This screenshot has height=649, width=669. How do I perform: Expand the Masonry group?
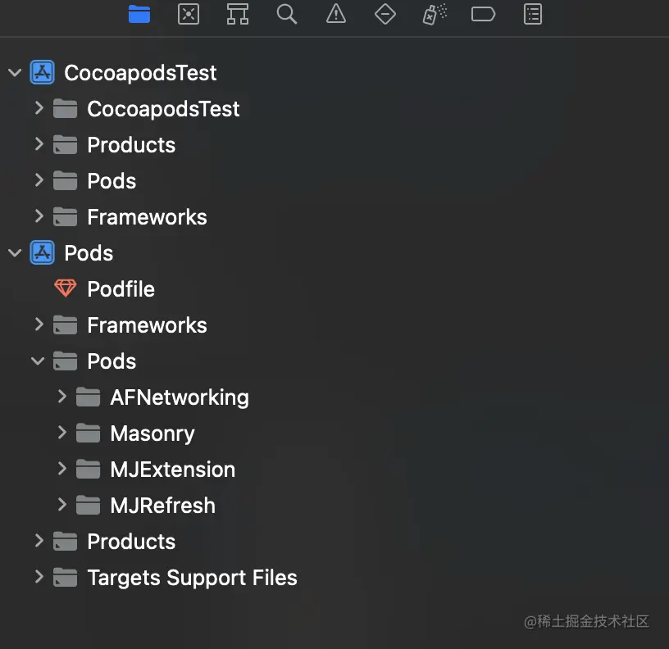click(x=61, y=433)
